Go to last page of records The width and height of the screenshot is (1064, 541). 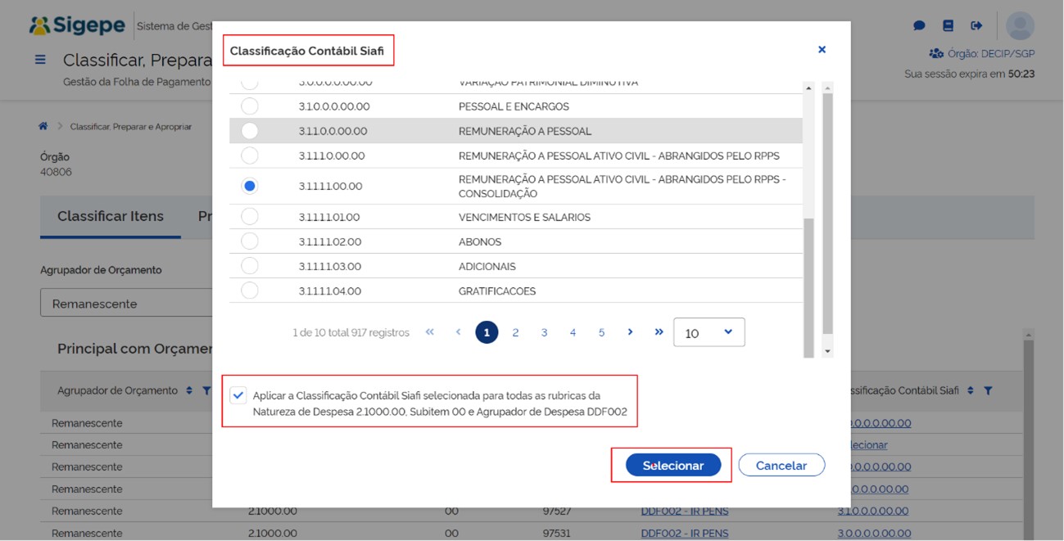659,332
